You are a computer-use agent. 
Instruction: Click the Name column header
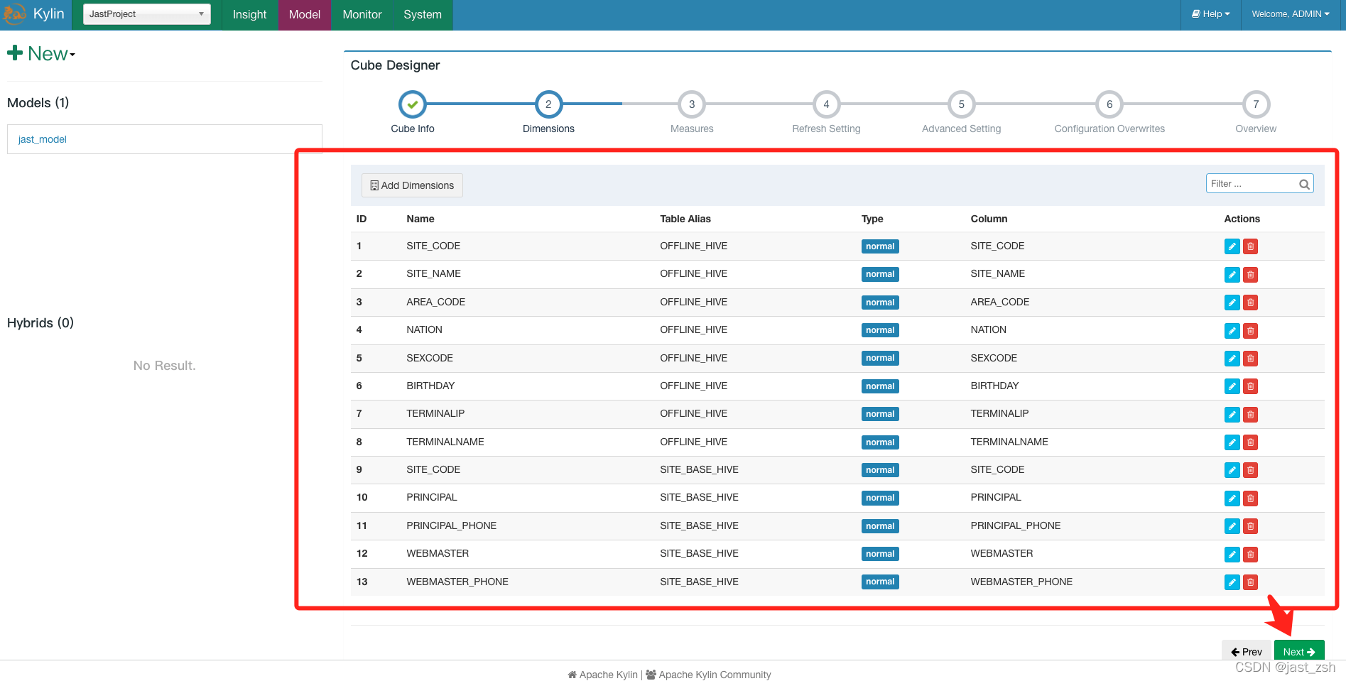[420, 219]
